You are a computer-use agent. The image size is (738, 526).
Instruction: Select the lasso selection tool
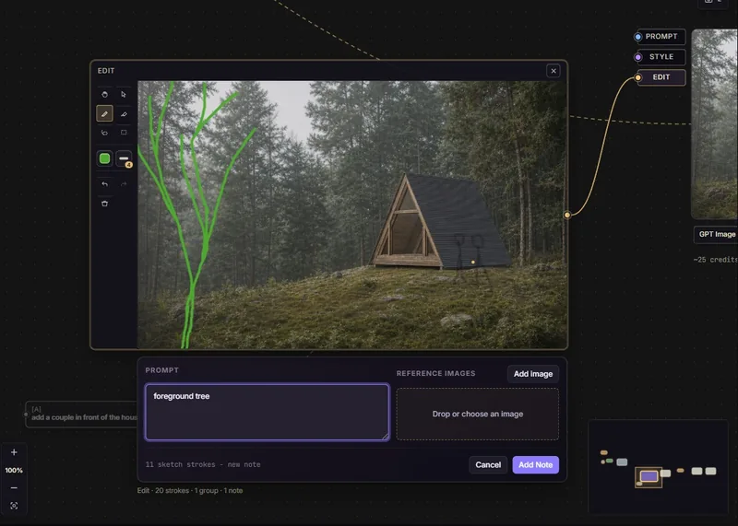click(104, 133)
